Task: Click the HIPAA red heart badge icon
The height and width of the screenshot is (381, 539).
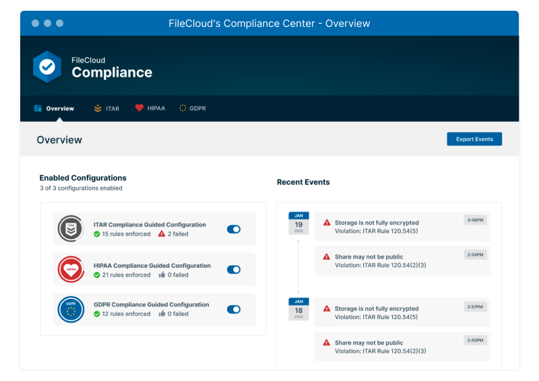Action: pos(71,269)
